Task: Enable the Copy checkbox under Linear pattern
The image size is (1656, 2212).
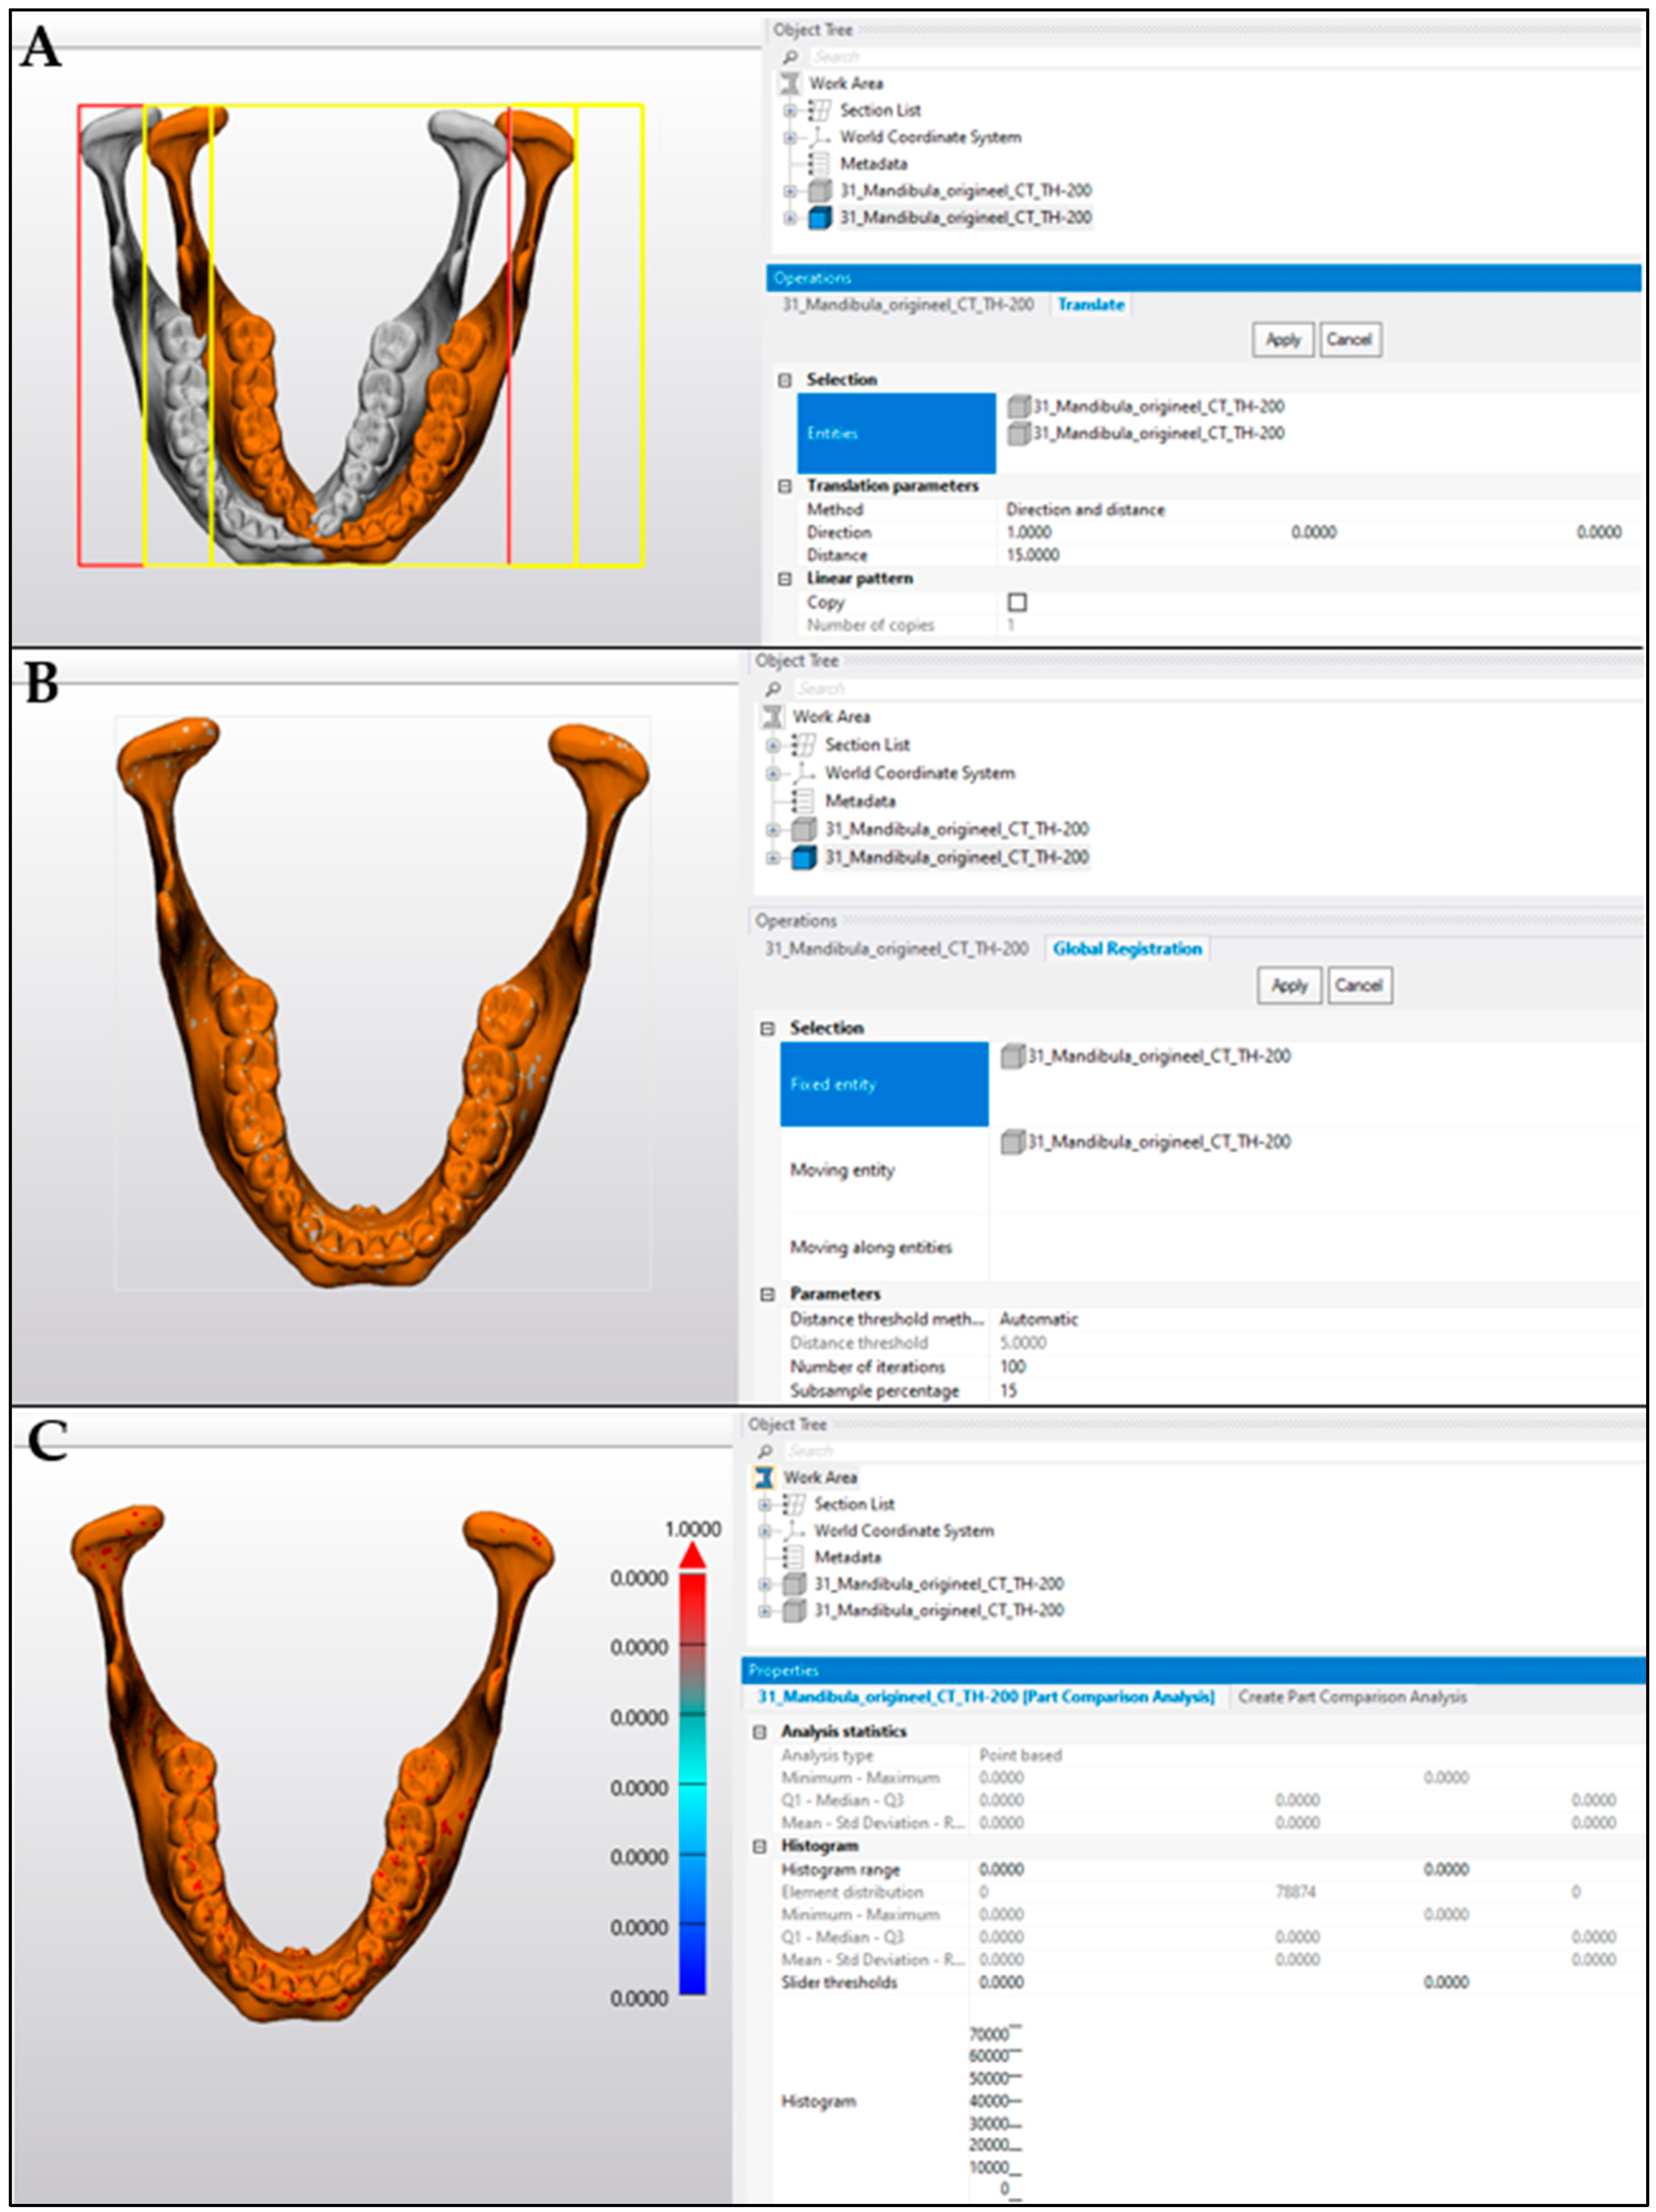Action: point(1017,602)
